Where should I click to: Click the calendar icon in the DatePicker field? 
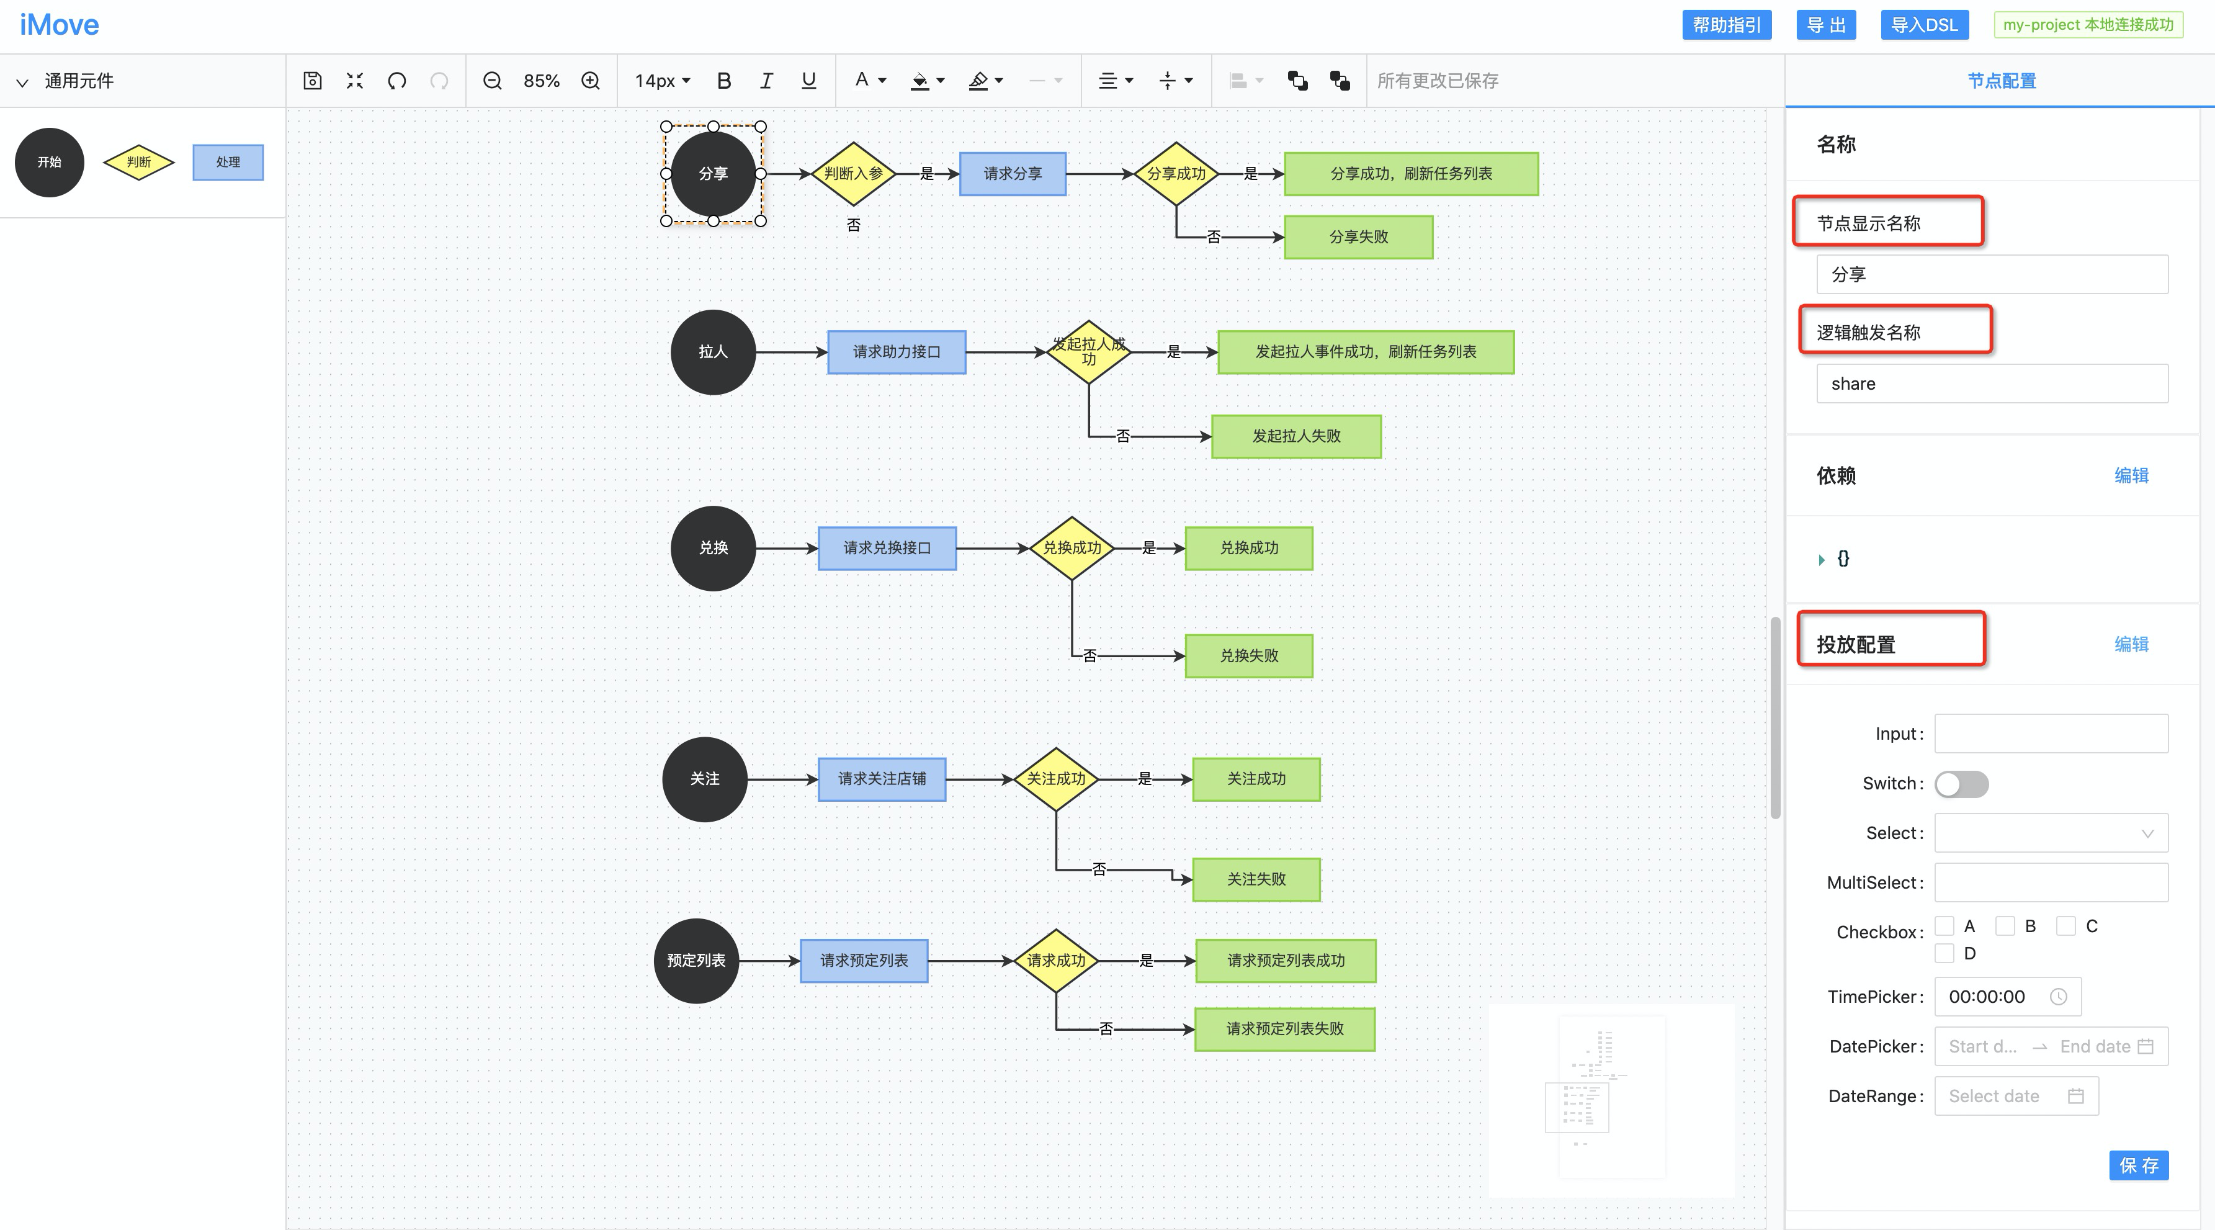pos(2146,1046)
